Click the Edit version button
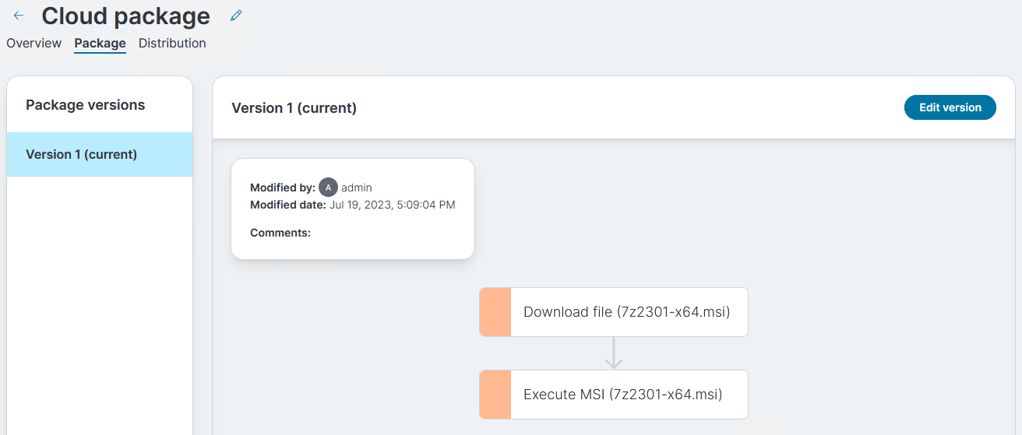The height and width of the screenshot is (435, 1022). click(x=950, y=107)
